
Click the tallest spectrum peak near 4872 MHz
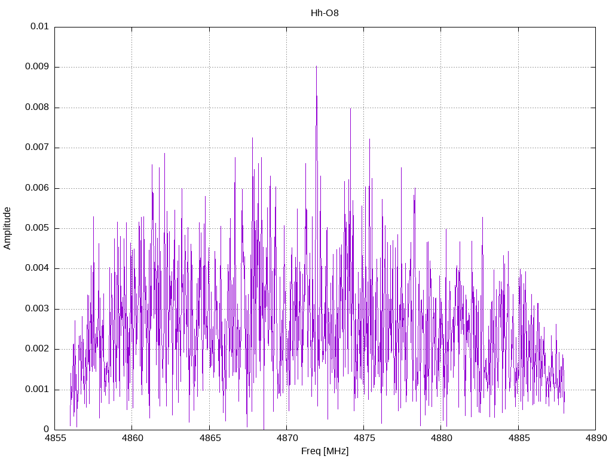(317, 66)
